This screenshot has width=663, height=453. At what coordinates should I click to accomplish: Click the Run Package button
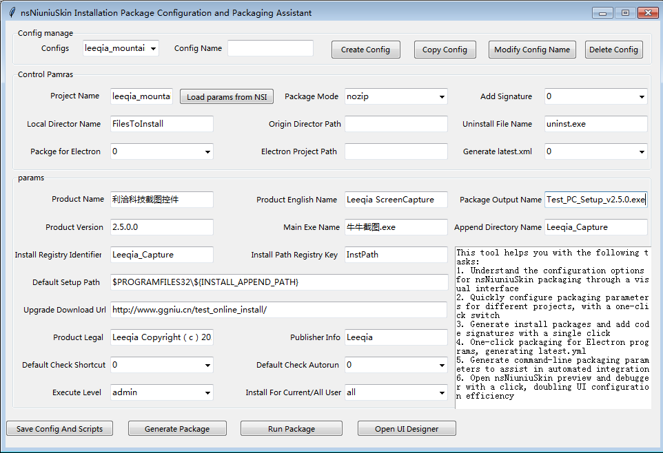coord(292,428)
